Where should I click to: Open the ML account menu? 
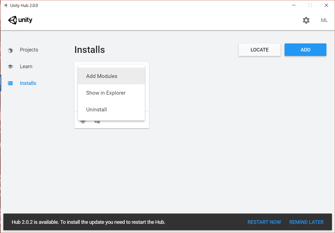click(324, 20)
